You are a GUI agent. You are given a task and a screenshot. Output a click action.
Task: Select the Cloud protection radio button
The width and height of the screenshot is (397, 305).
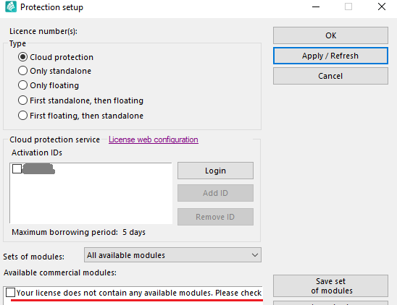22,57
